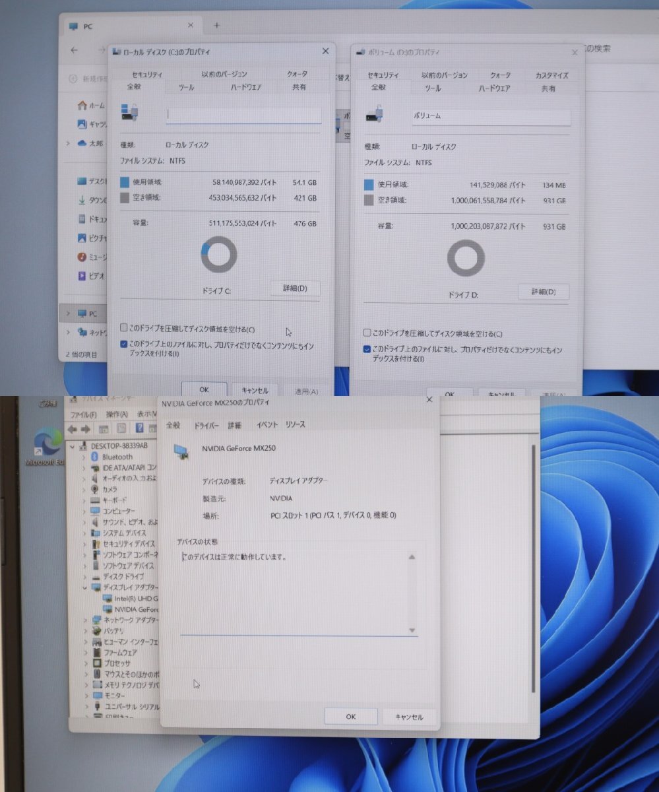The height and width of the screenshot is (792, 659).
Task: Click 詳細(D) in the C drive properties
Action: [294, 288]
